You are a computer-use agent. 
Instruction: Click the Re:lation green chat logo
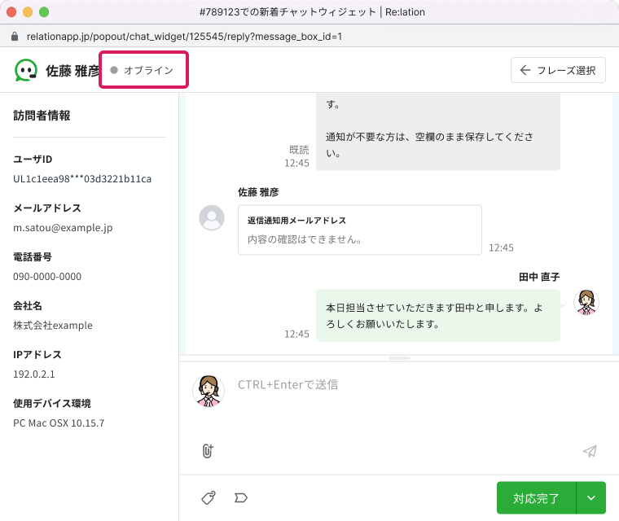26,70
